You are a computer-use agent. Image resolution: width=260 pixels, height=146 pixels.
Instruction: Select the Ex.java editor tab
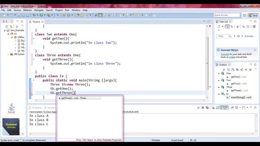pos(36,21)
